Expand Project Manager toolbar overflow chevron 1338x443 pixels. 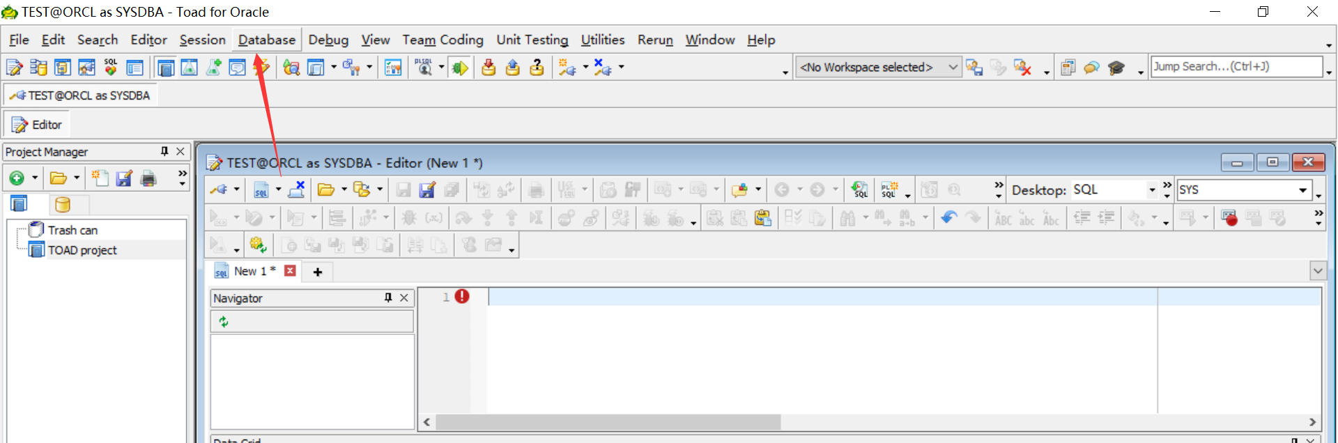pos(182,173)
